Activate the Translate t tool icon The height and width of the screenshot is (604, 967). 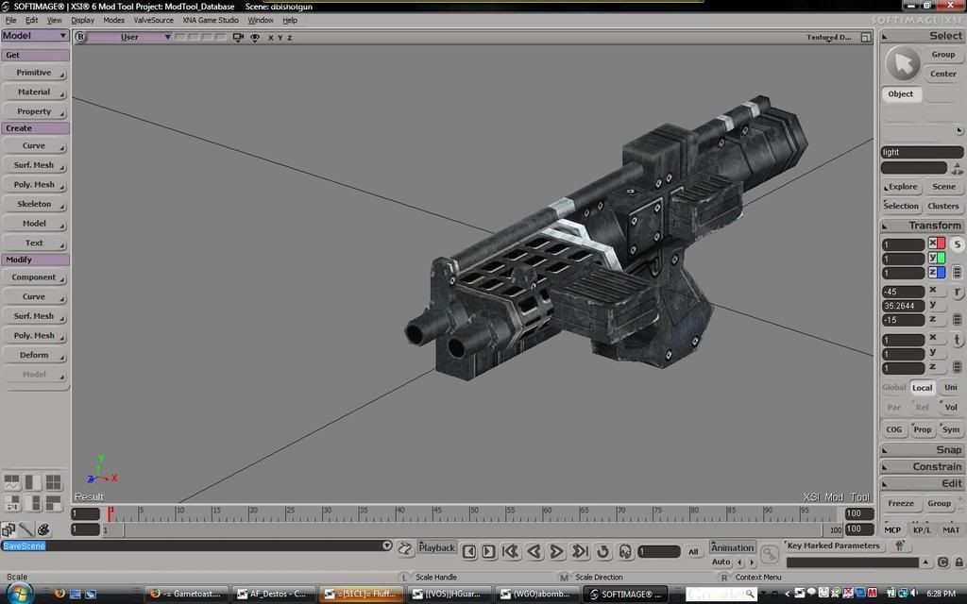pyautogui.click(x=958, y=340)
